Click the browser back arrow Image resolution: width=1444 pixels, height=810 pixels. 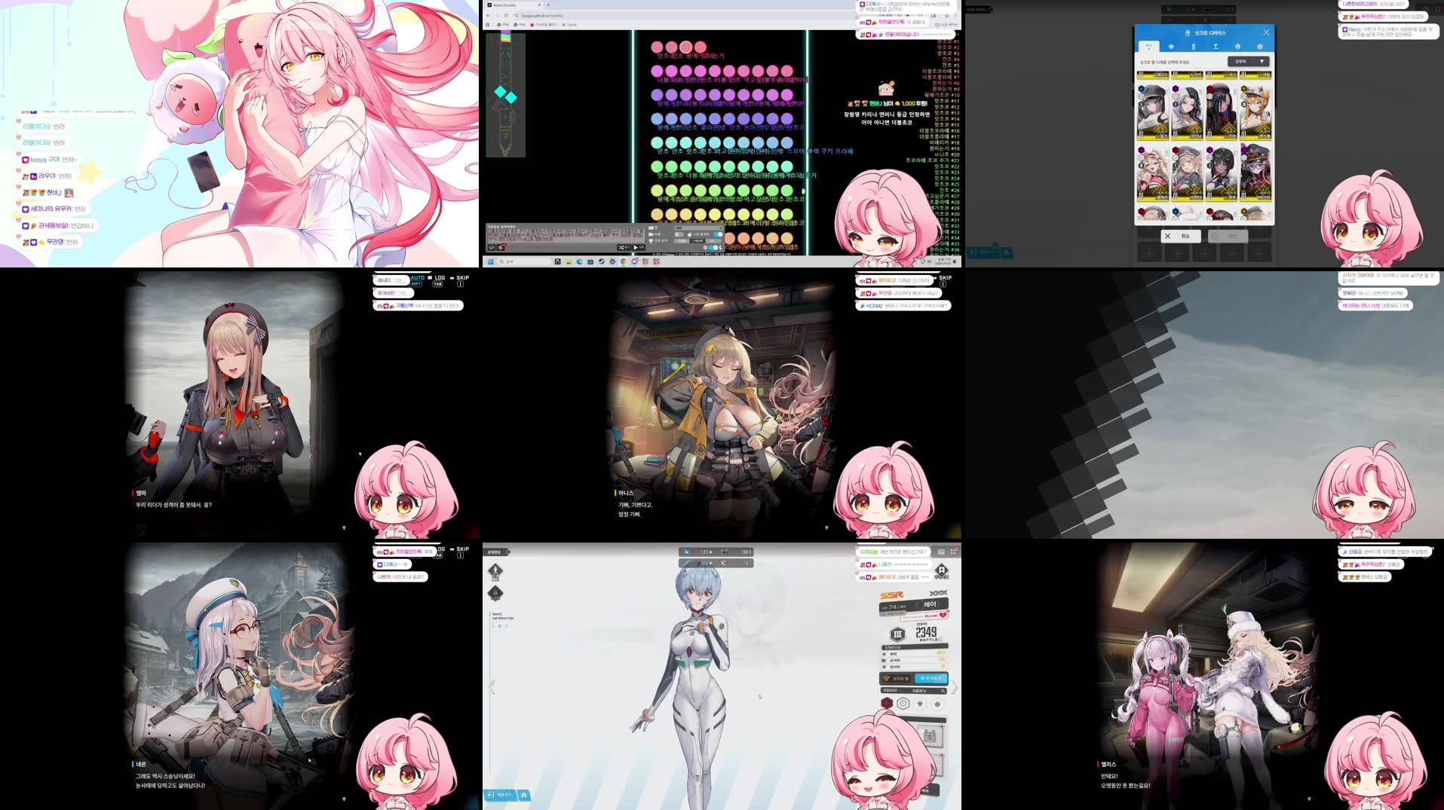pos(488,15)
